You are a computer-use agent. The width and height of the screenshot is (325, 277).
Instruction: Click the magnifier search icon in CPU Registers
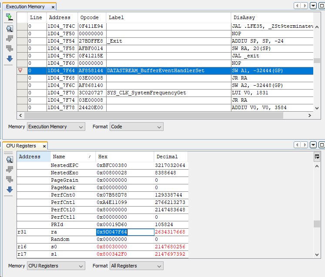(x=9, y=160)
